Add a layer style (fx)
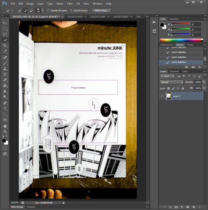Image resolution: width=208 pixels, height=210 pixels. (170, 207)
